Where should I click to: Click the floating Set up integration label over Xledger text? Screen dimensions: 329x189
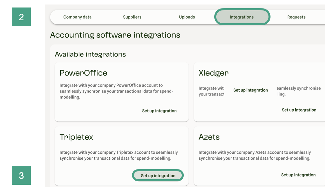[250, 90]
